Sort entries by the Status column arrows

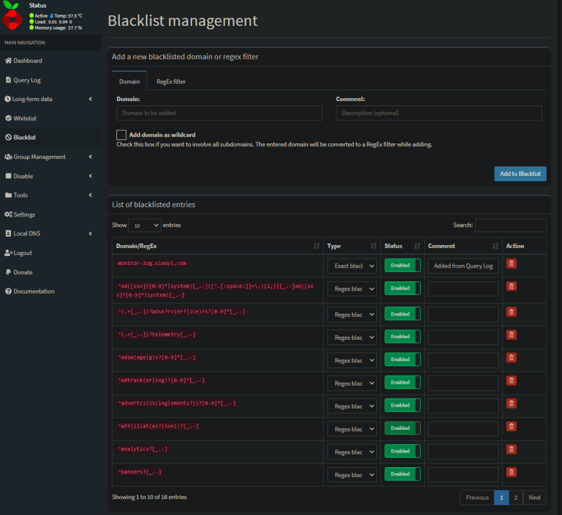point(417,246)
